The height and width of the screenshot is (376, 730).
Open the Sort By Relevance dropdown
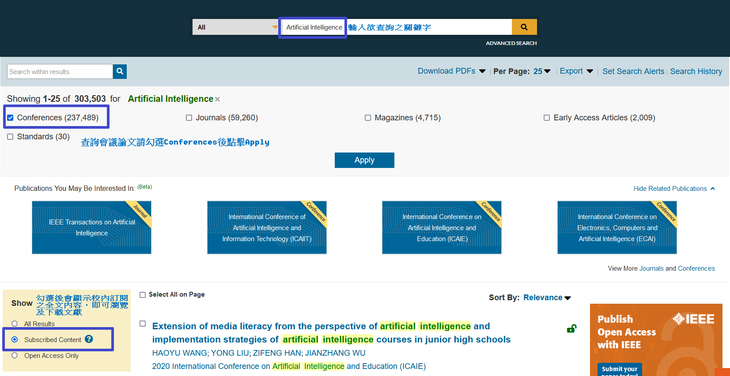point(547,298)
